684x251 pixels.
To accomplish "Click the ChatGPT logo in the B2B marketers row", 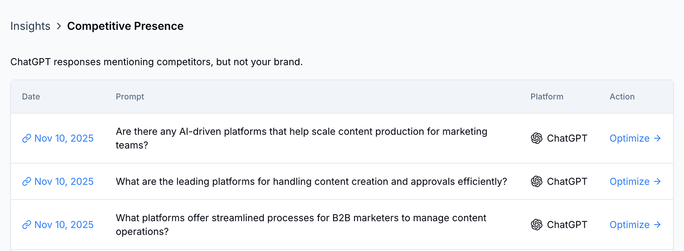I will pyautogui.click(x=537, y=225).
